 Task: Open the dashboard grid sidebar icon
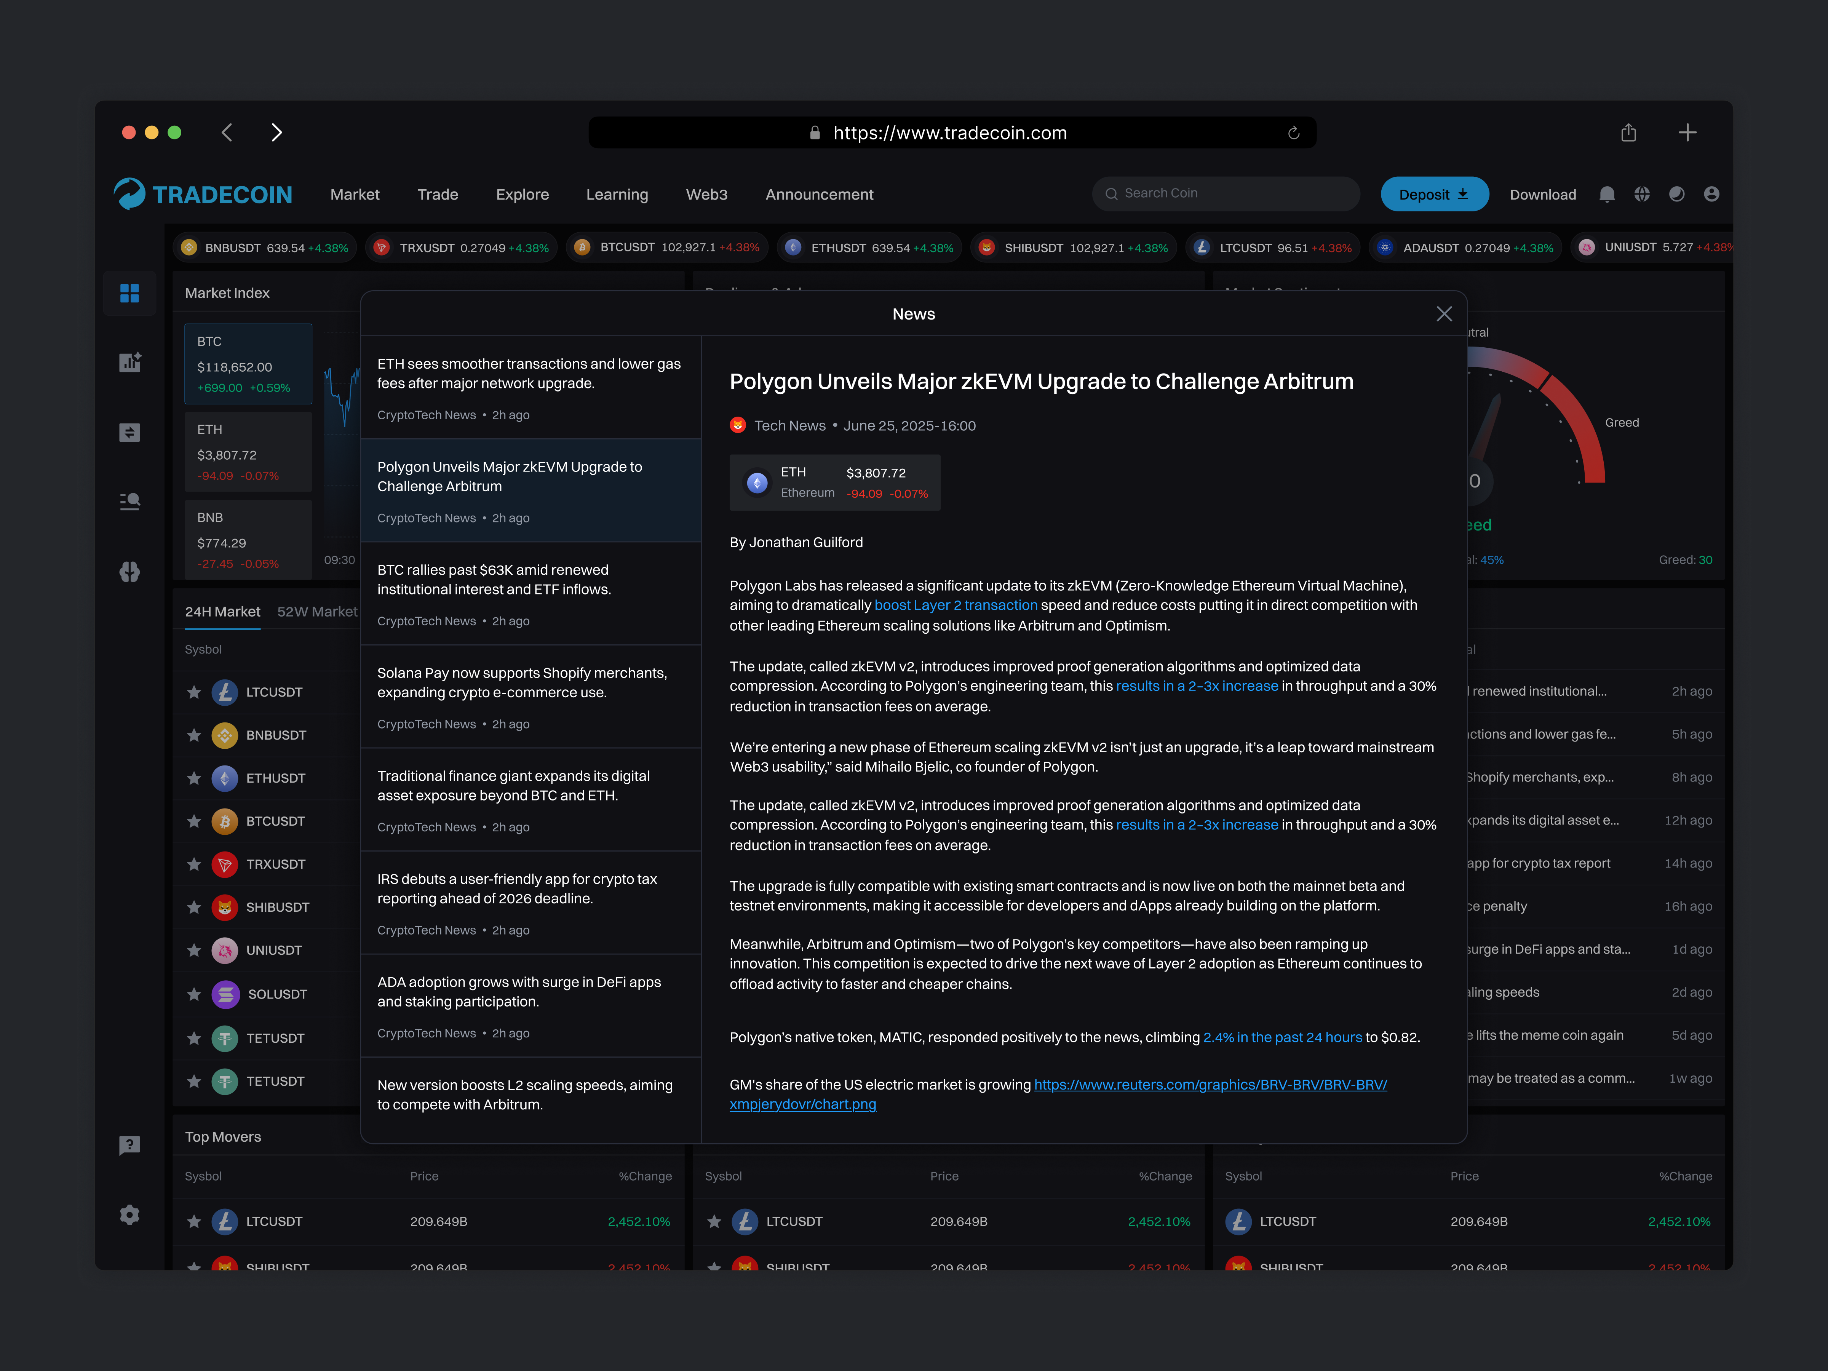[130, 293]
